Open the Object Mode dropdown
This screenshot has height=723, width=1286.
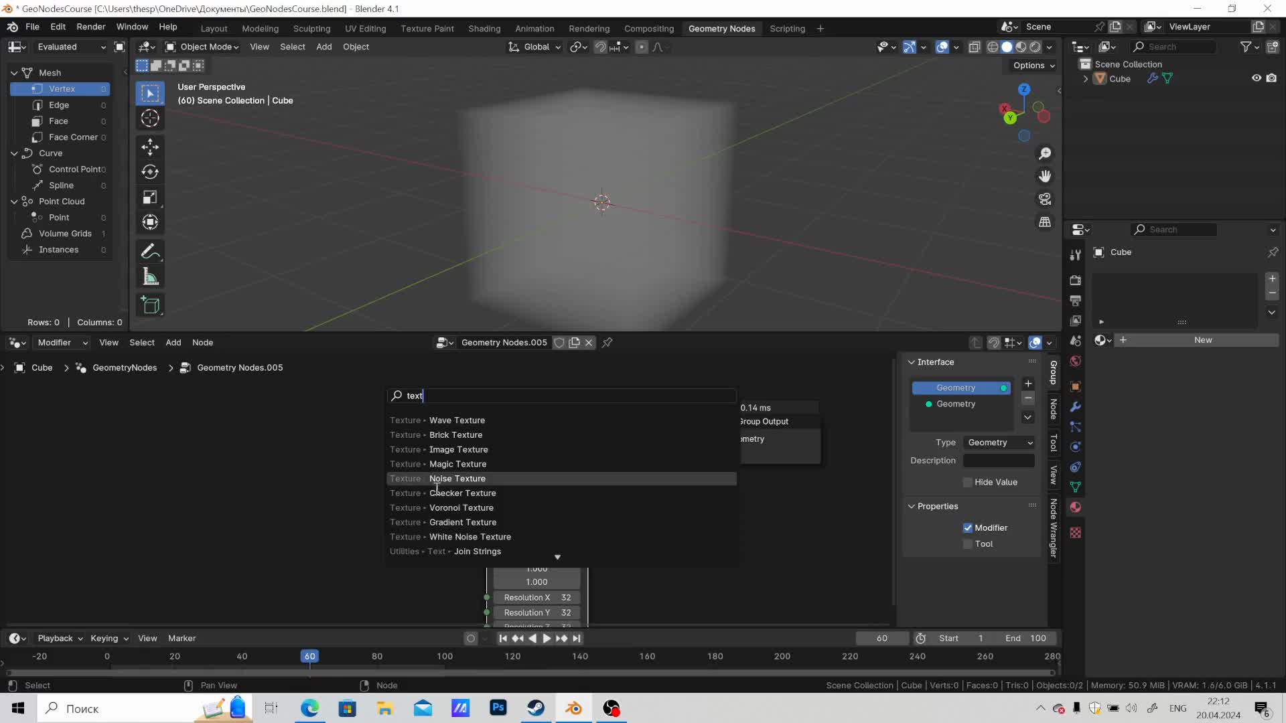(x=202, y=47)
